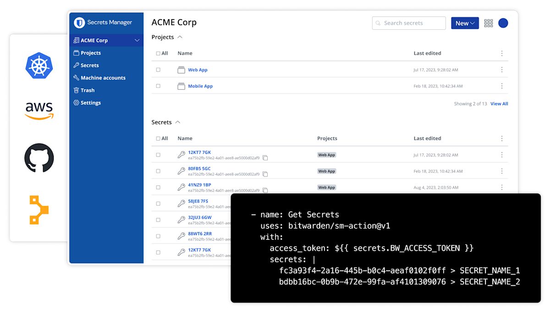Copy ID of 12KT7 7GK edited Jul 17

pyautogui.click(x=265, y=158)
